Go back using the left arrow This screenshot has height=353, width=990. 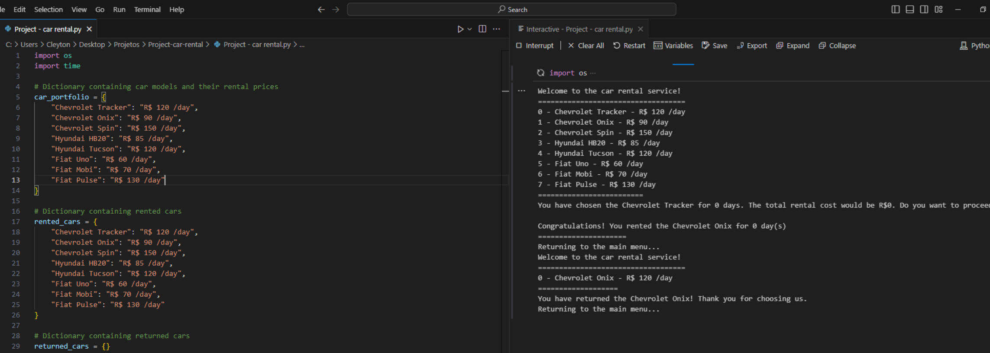321,10
